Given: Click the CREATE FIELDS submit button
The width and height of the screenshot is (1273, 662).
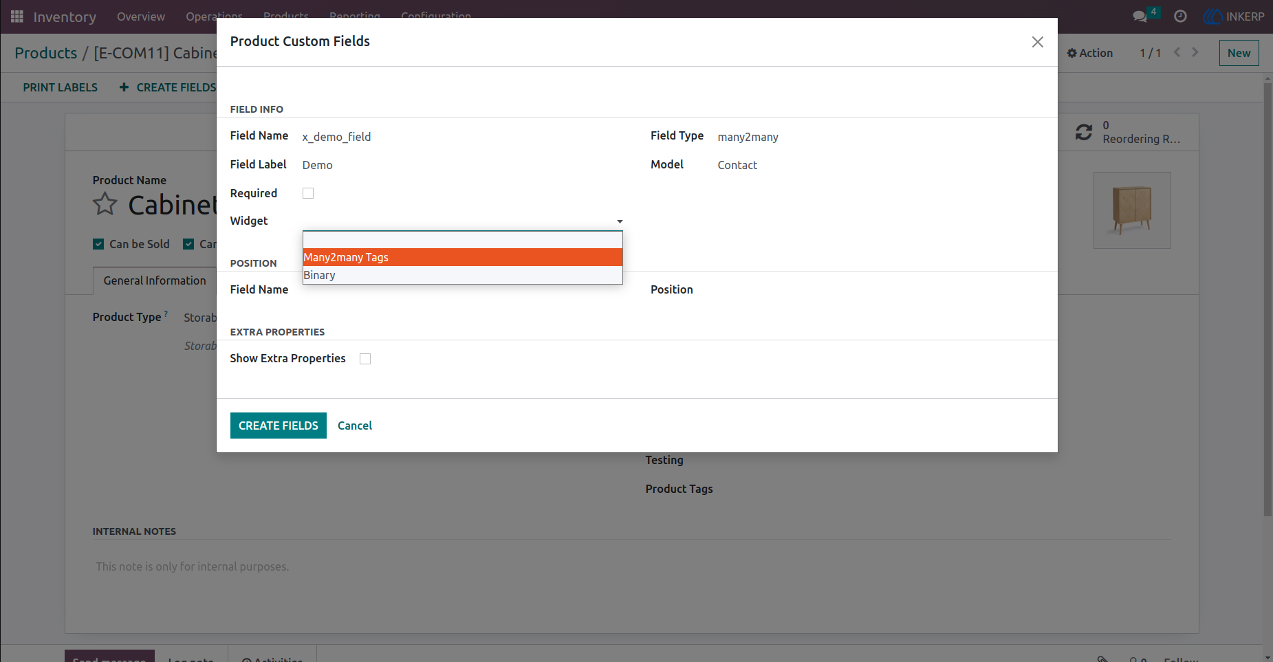Looking at the screenshot, I should (279, 426).
